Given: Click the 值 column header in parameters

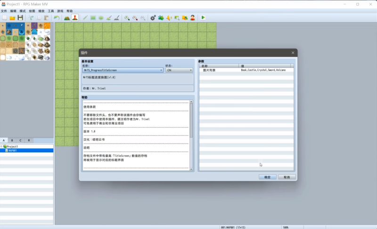Looking at the screenshot, I should (264, 66).
